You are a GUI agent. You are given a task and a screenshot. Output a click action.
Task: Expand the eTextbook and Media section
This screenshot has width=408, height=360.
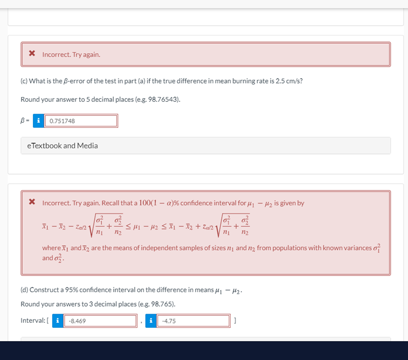[x=205, y=146]
